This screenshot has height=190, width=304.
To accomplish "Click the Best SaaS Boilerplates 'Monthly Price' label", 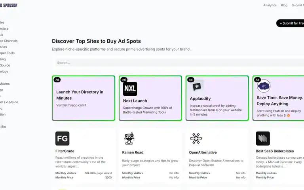I will pyautogui.click(x=265, y=177).
